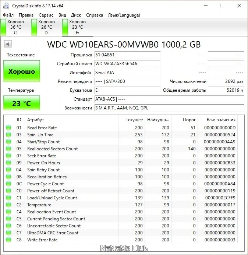Click the Стандарт field ATA8-ACS

[x=169, y=99]
